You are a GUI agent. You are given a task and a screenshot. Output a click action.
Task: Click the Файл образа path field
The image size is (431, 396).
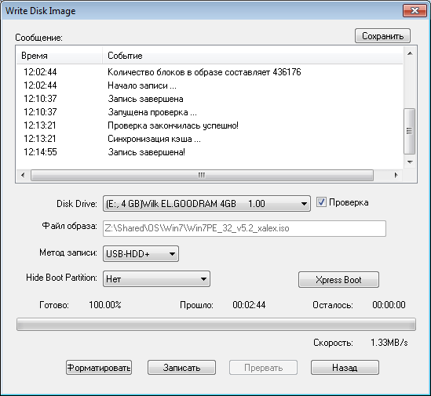click(244, 228)
